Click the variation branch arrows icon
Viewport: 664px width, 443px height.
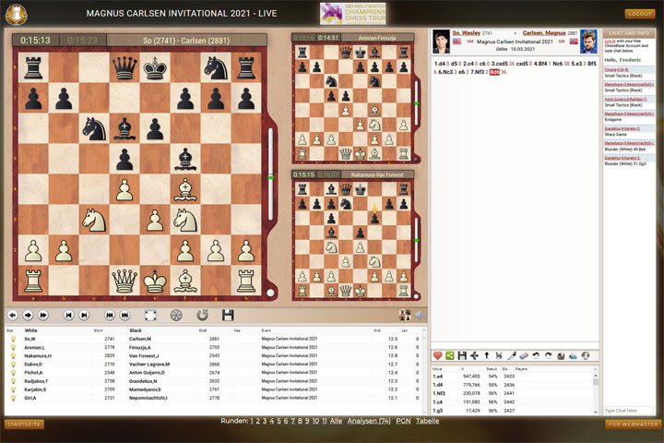tap(474, 355)
